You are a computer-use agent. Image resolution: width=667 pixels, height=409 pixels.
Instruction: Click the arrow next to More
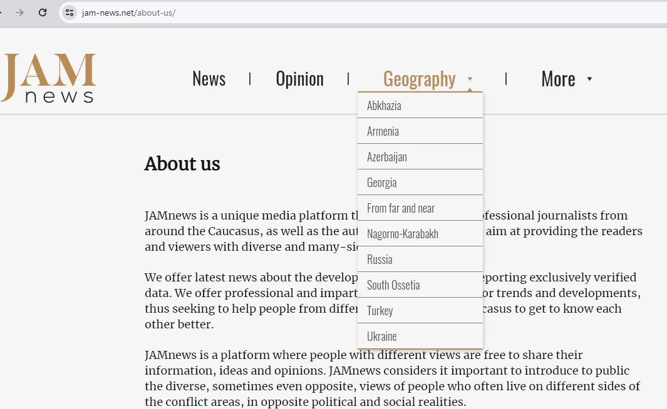589,79
